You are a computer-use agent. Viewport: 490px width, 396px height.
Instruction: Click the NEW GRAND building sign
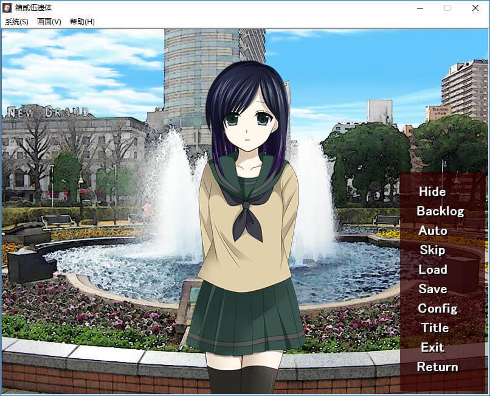[x=46, y=113]
